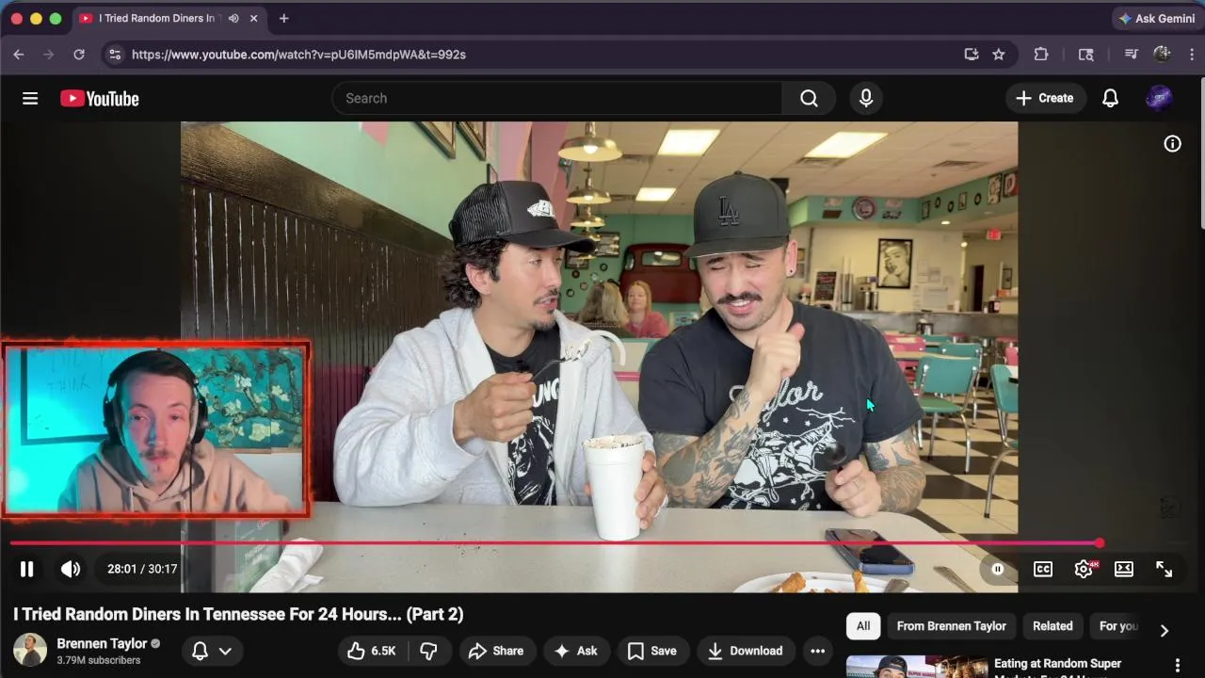This screenshot has height=678, width=1205.
Task: Open a new browser tab
Action: pyautogui.click(x=283, y=18)
